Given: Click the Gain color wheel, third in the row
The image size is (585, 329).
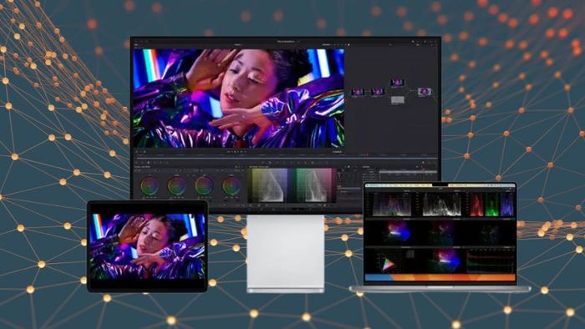Looking at the screenshot, I should point(204,185).
